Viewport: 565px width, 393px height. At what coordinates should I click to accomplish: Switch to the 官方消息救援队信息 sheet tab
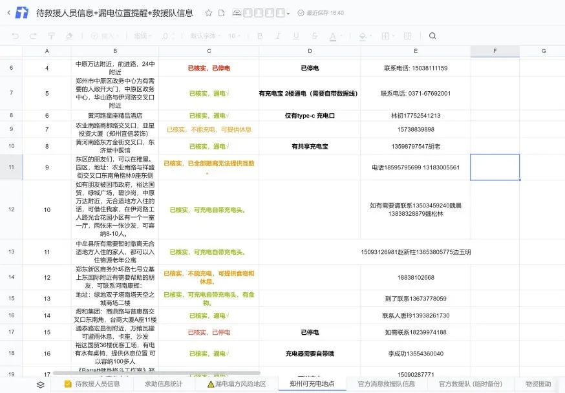tap(387, 384)
